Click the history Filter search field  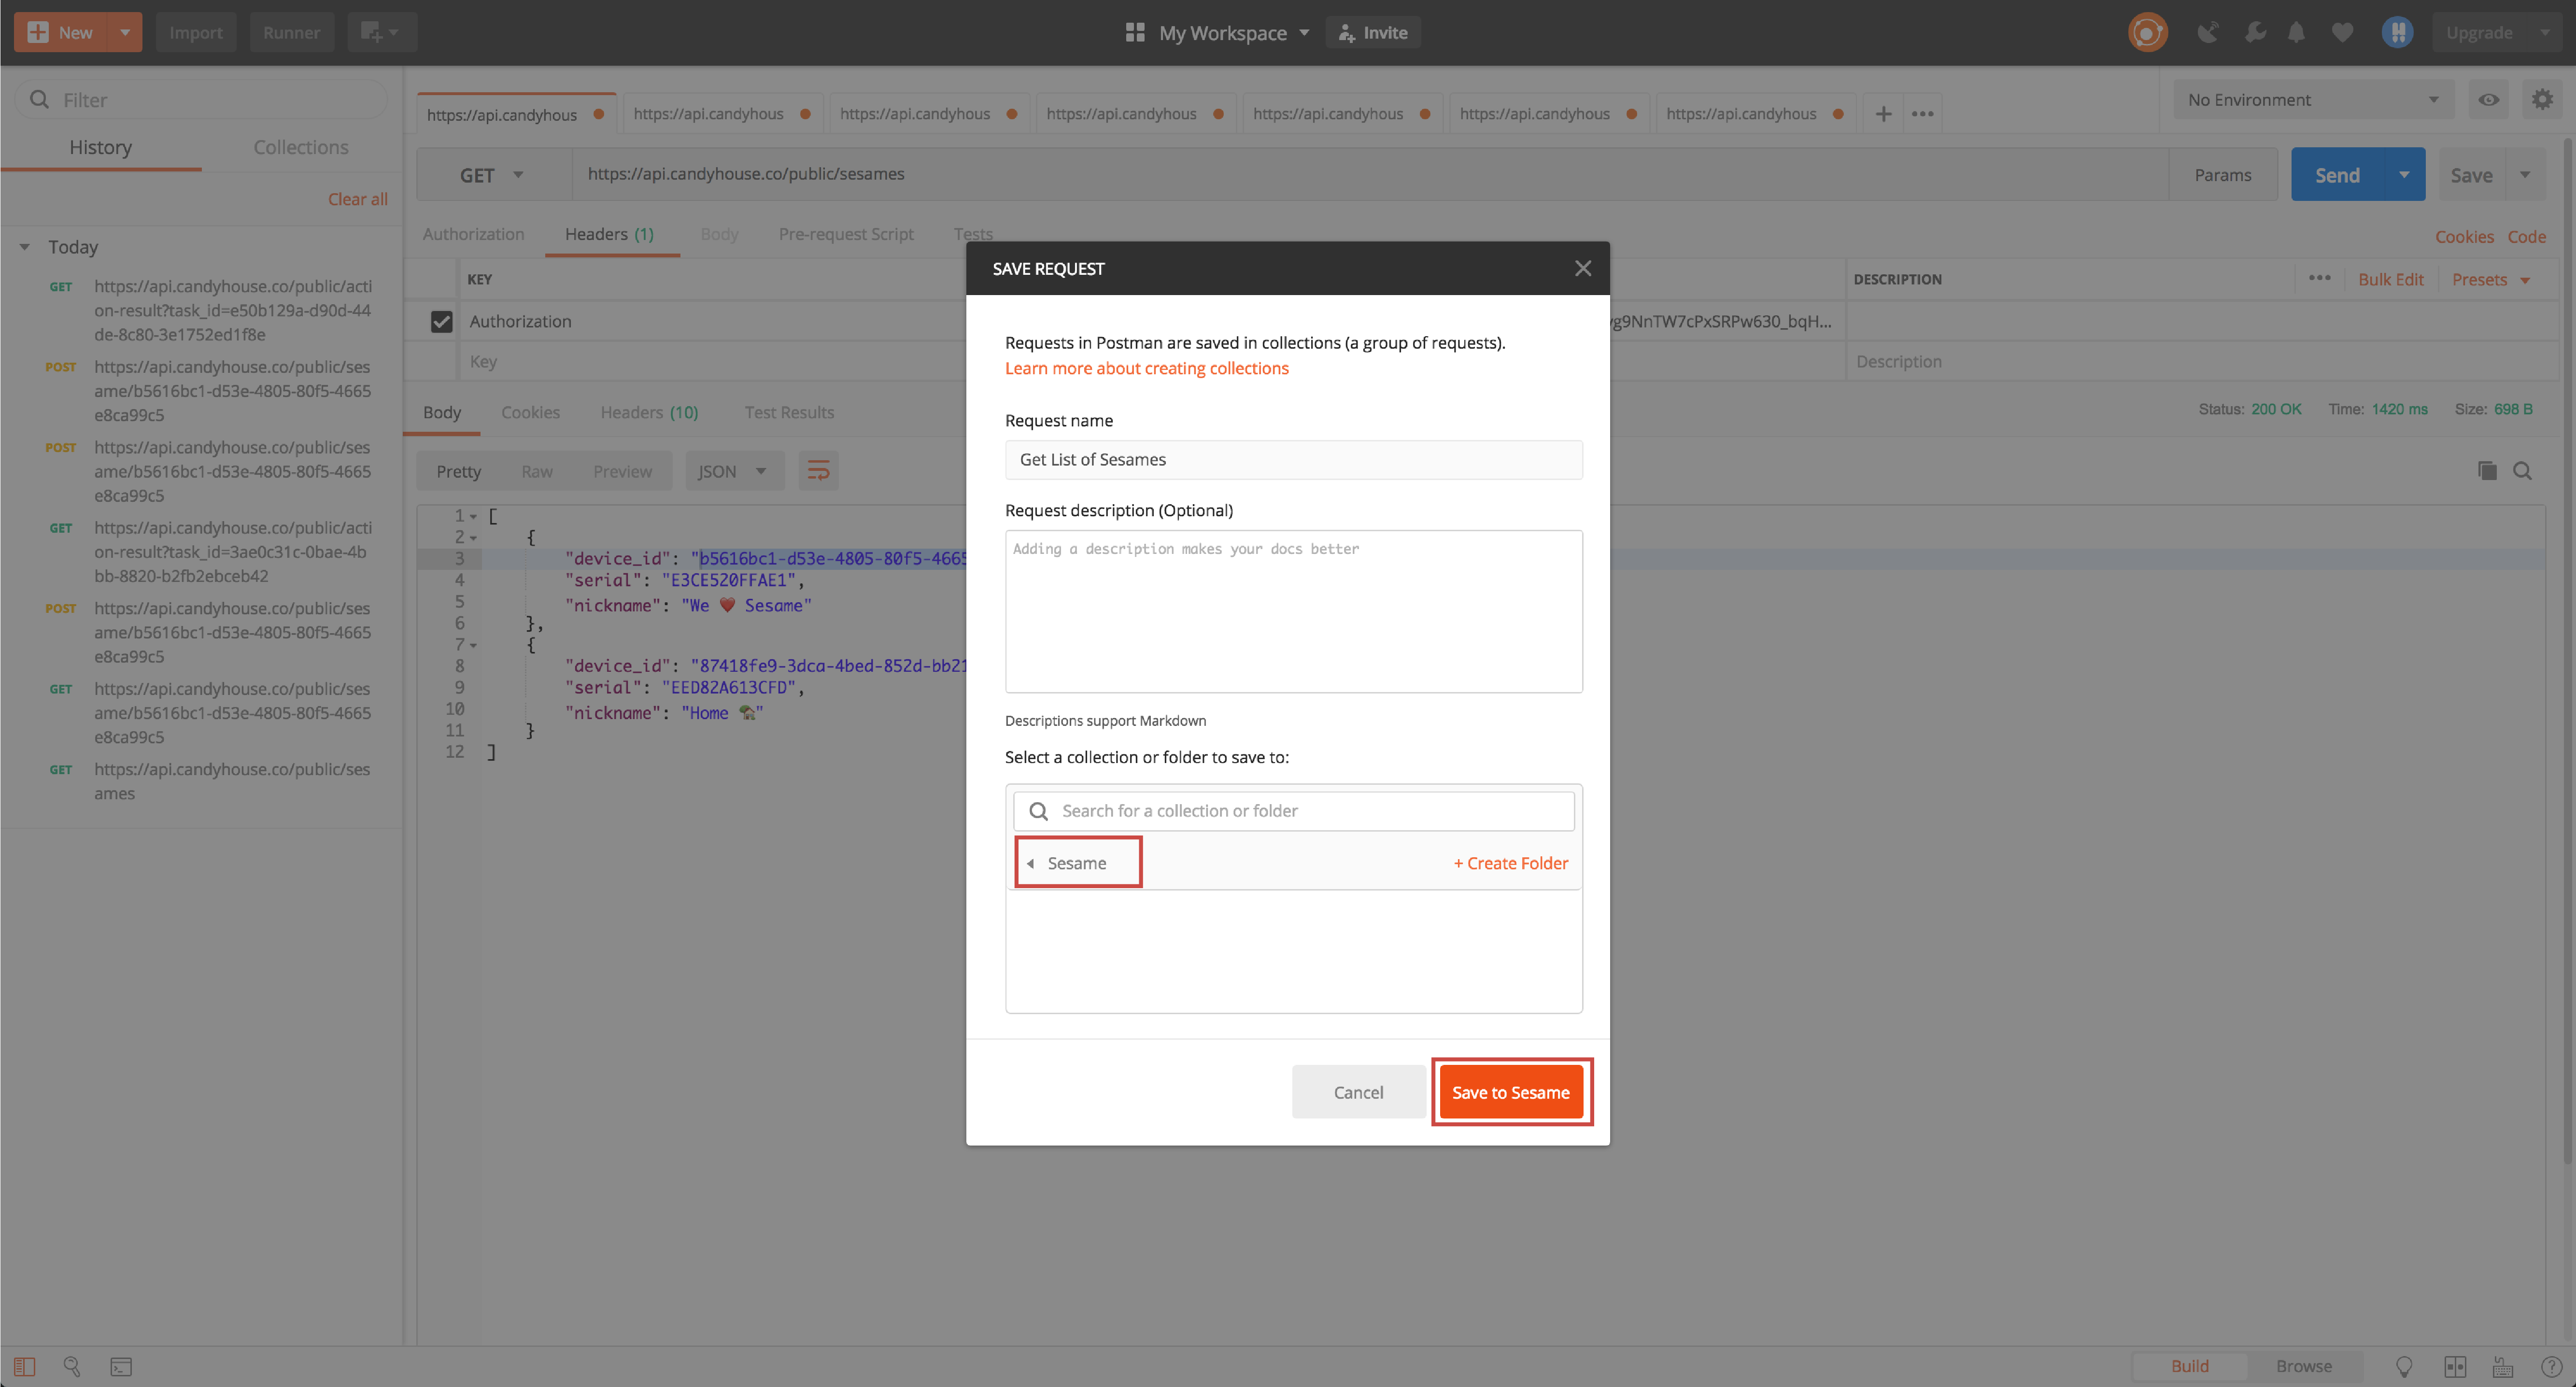pos(201,100)
